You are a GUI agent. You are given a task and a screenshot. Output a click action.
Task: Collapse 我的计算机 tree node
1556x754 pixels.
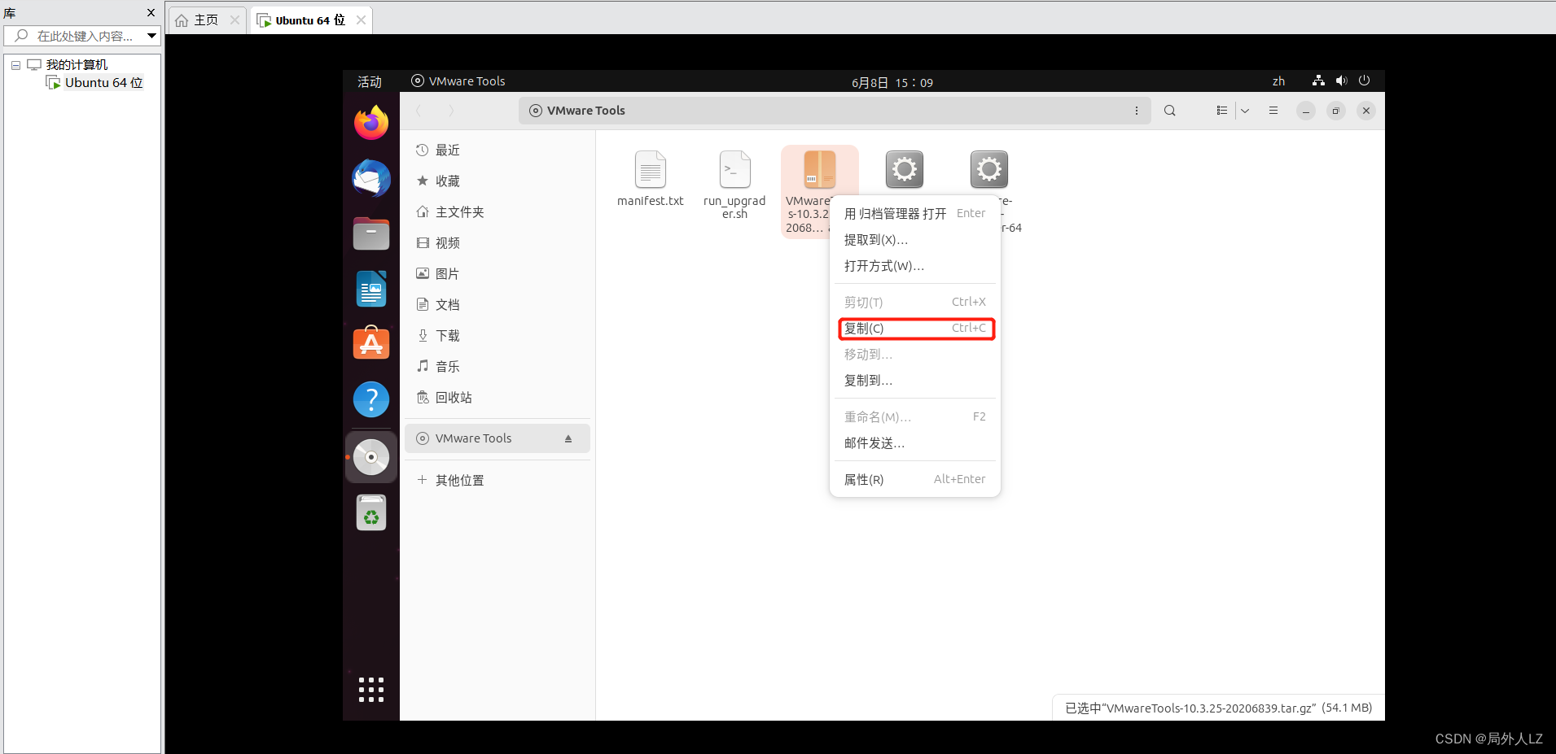(x=15, y=65)
